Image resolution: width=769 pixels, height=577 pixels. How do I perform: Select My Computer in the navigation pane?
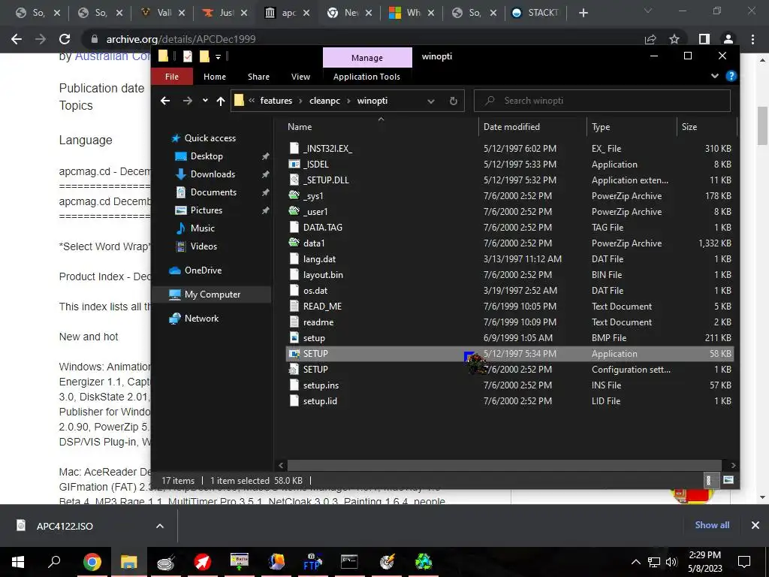(x=213, y=295)
